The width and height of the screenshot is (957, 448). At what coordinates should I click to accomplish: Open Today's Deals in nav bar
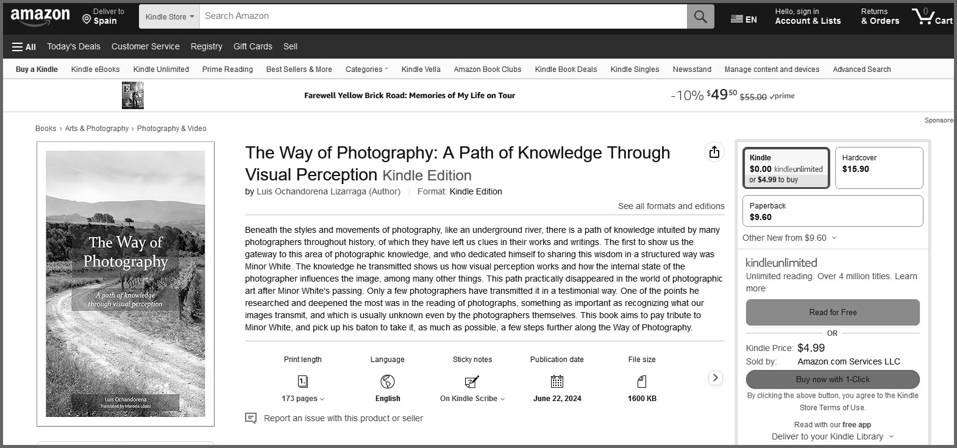[74, 46]
